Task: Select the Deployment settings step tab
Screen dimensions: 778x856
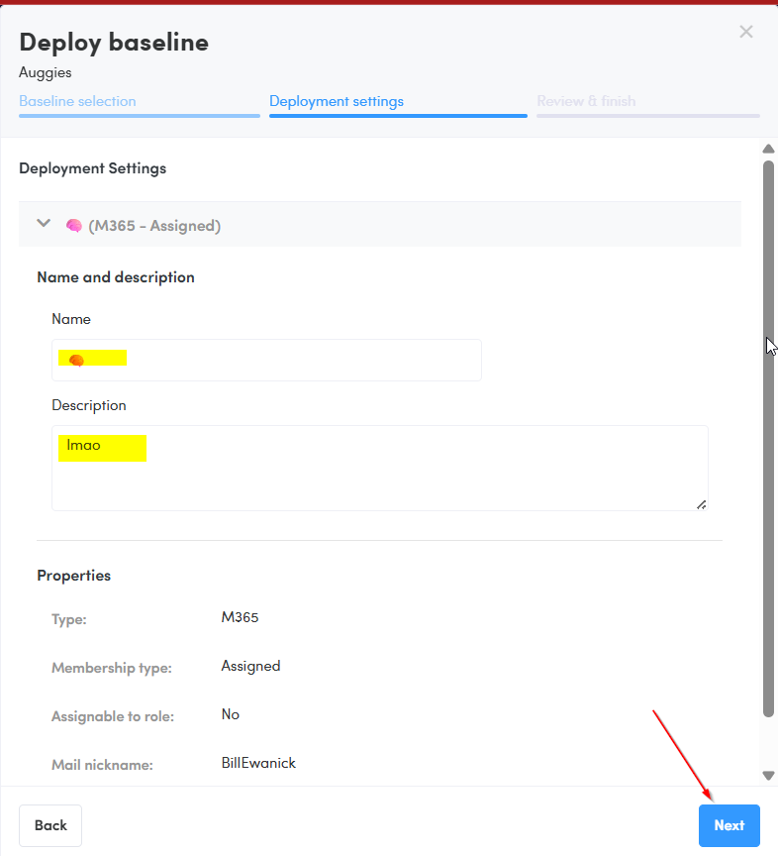Action: (x=337, y=101)
